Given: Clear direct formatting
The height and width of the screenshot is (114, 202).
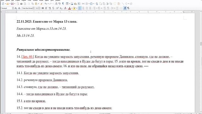Looking at the screenshot, I should pyautogui.click(x=65, y=8).
